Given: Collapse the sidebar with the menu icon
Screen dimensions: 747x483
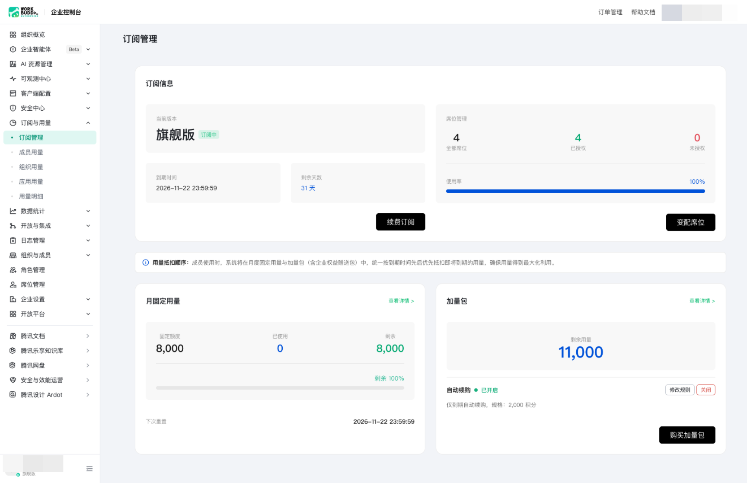Looking at the screenshot, I should [x=89, y=469].
